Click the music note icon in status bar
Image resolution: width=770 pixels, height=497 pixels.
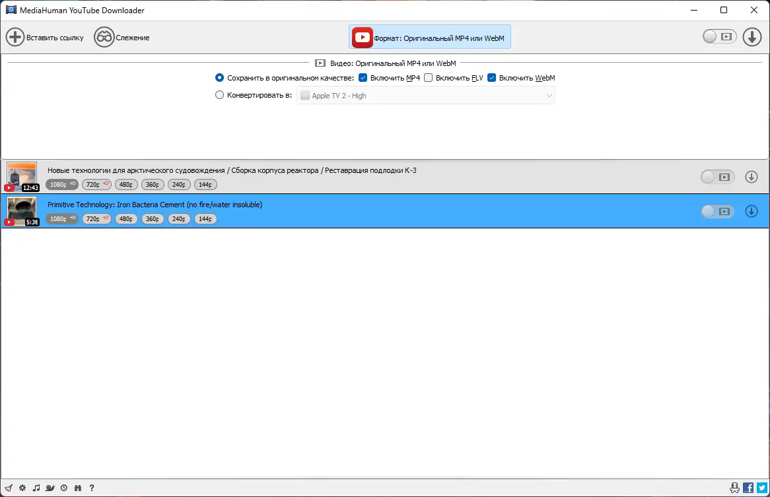[36, 488]
